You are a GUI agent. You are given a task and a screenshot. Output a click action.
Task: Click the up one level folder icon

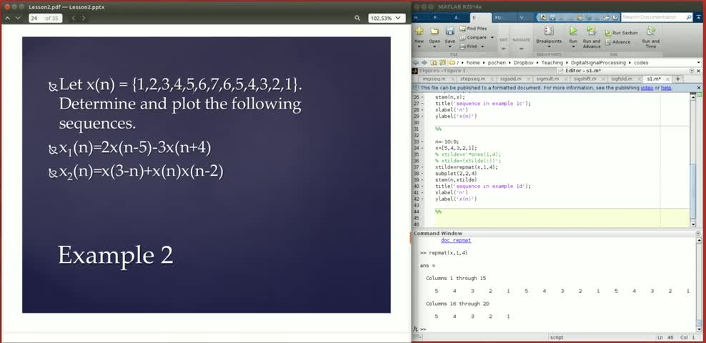click(x=434, y=63)
